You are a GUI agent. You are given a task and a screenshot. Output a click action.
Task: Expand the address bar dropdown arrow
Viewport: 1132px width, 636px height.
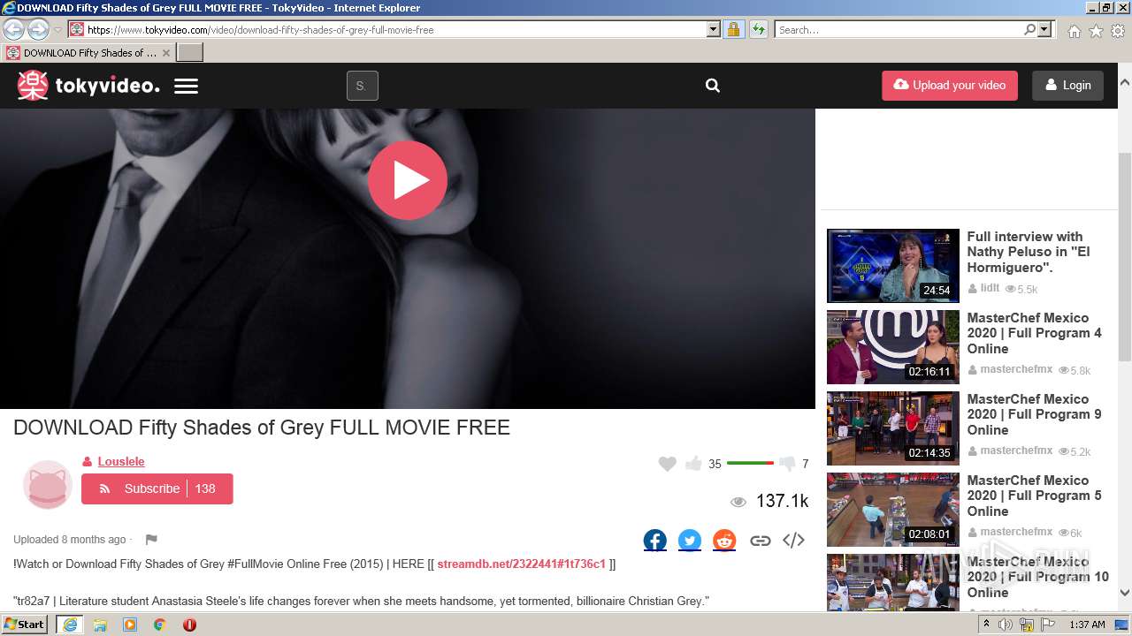pyautogui.click(x=714, y=29)
